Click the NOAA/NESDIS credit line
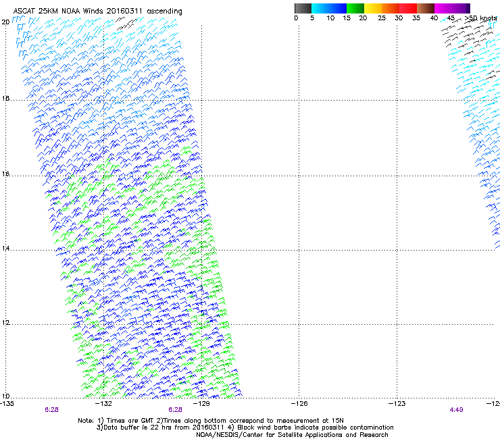 point(292,435)
